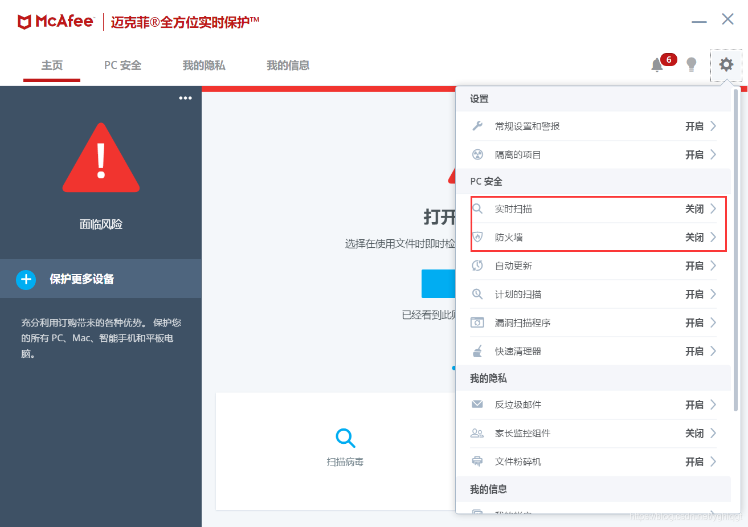Expand the 文件粉碎机 chevron
The width and height of the screenshot is (748, 527).
(x=713, y=461)
